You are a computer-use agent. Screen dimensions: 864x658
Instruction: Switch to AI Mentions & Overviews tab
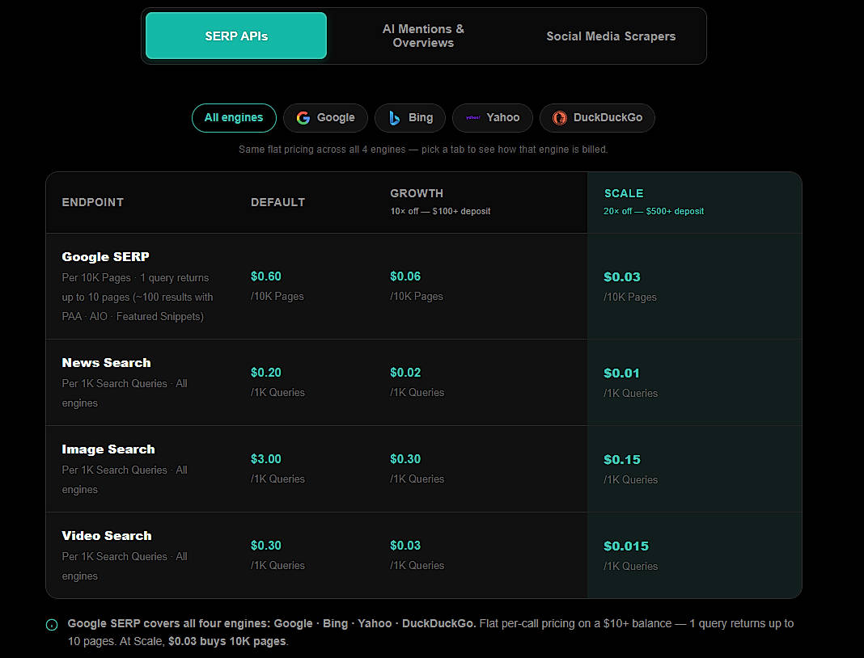click(x=423, y=36)
